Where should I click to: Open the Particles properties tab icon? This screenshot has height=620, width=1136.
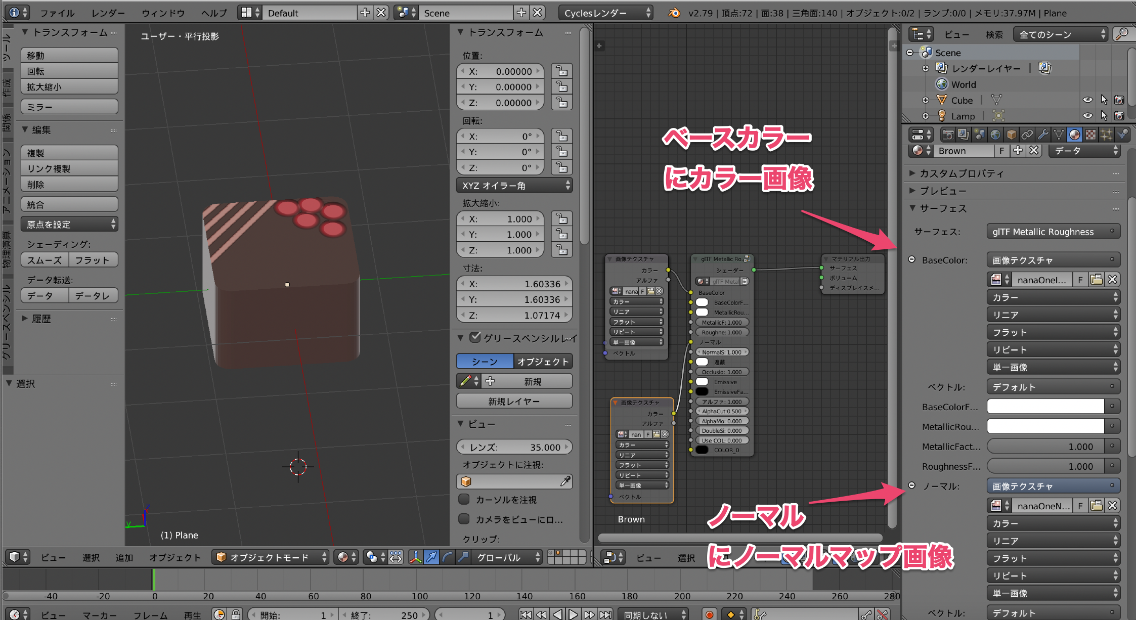(x=1107, y=135)
